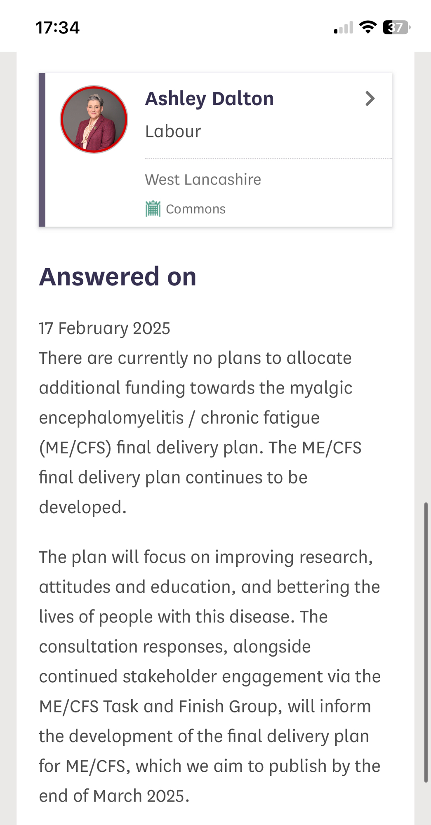Select the West Lancashire constituency text
Viewport: 431px width, 825px height.
203,180
